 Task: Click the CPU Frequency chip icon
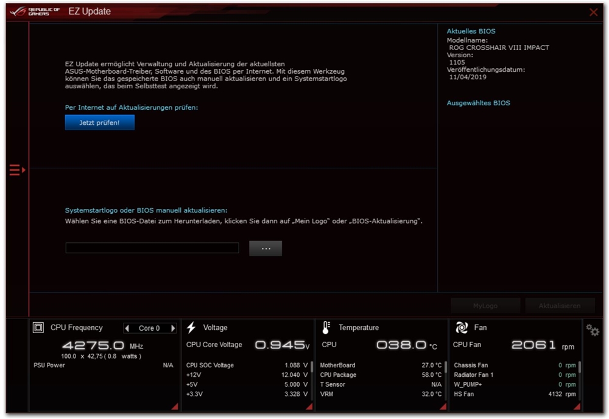click(38, 328)
